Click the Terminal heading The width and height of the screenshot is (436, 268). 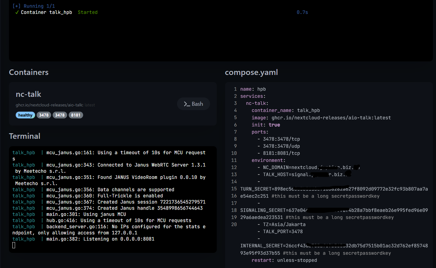point(25,136)
